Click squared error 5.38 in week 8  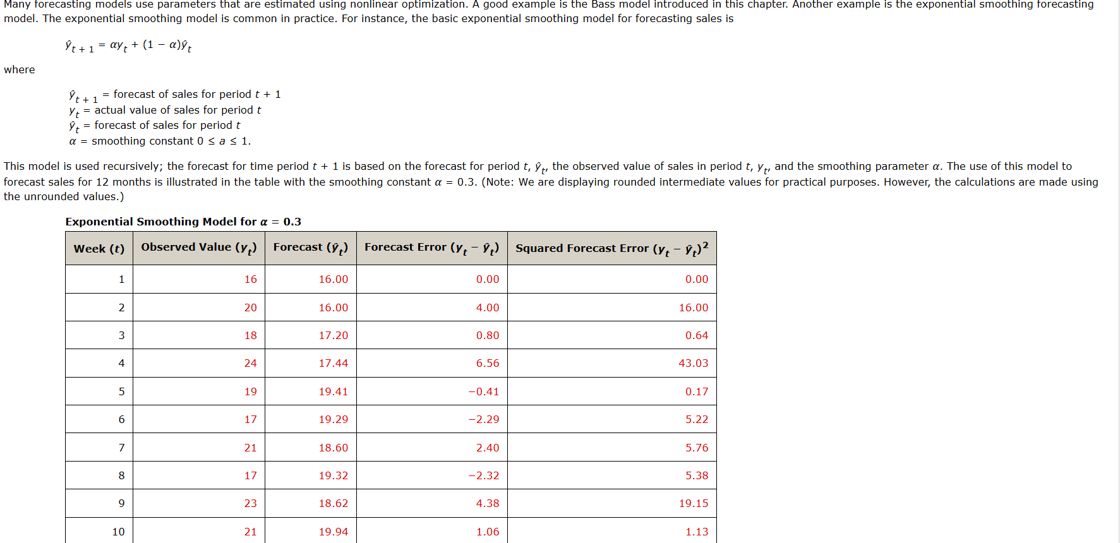click(697, 475)
